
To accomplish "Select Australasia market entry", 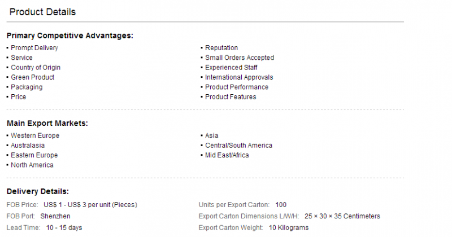I will click(x=28, y=146).
